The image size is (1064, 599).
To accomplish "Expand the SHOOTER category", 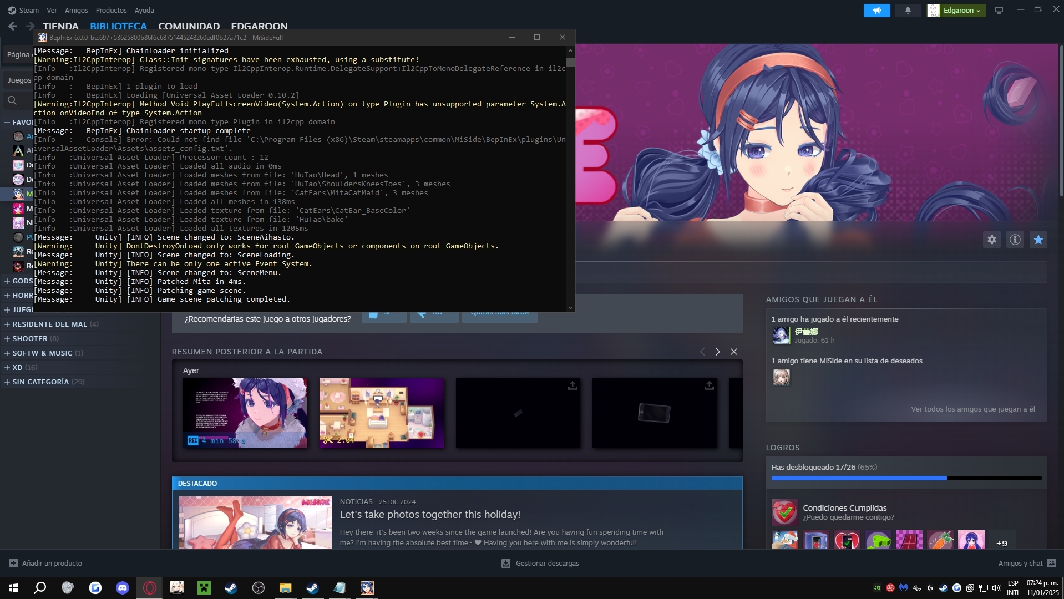I will click(7, 338).
